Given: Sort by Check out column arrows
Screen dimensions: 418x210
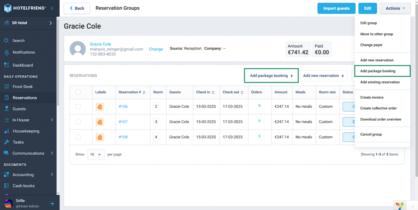Looking at the screenshot, I should [x=242, y=92].
